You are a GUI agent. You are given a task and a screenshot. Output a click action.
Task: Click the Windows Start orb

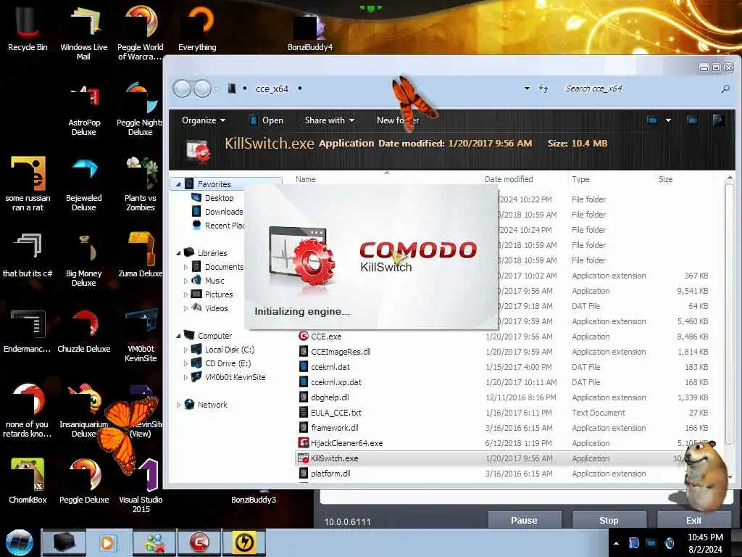click(20, 542)
